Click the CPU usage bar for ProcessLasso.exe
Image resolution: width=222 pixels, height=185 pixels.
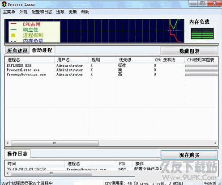coord(201,70)
